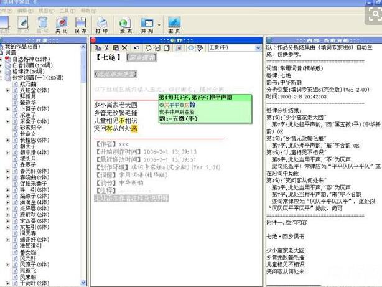Click the scissors cut icon
Screen dimensions: 382x287
pyautogui.click(x=106, y=48)
